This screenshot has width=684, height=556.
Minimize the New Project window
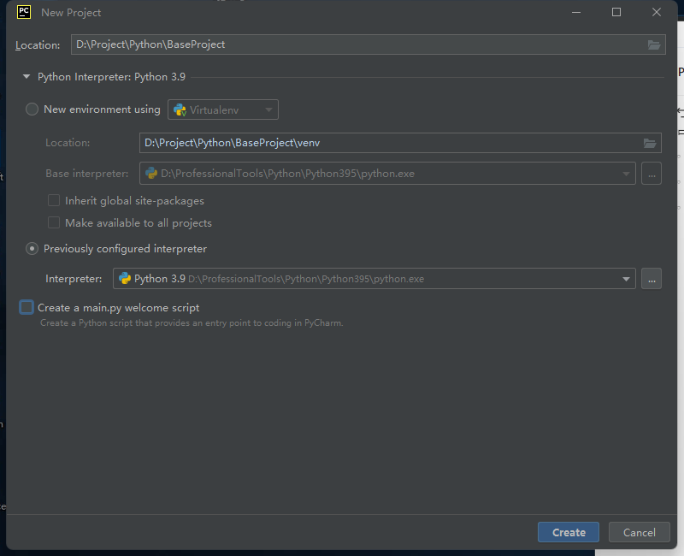(x=575, y=12)
